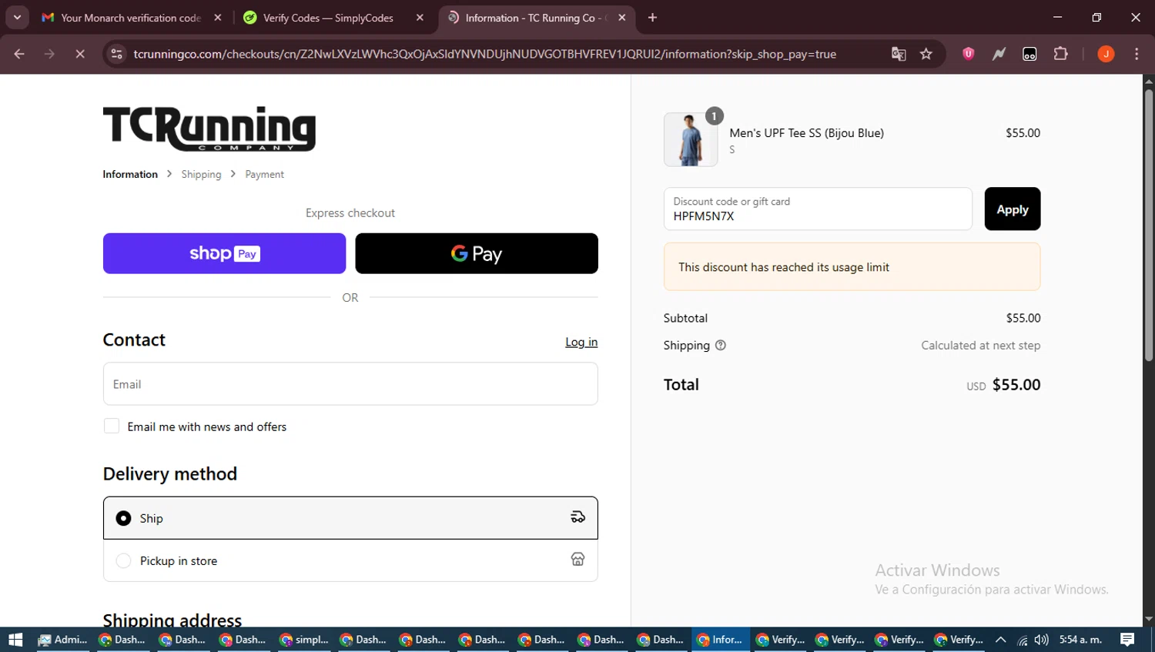Click the Log in link
Viewport: 1155px width, 652px height.
[581, 342]
